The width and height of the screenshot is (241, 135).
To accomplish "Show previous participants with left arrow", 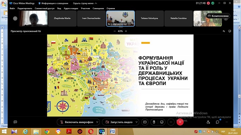I will click(x=15, y=18).
